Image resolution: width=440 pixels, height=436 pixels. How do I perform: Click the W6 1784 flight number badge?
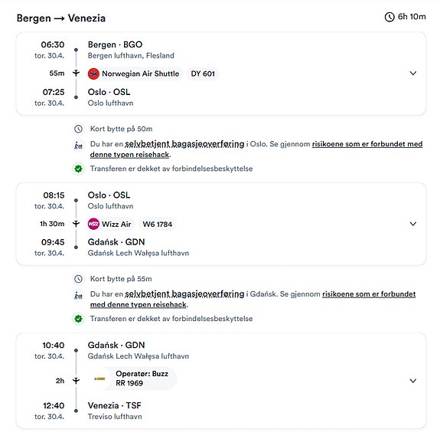(158, 225)
